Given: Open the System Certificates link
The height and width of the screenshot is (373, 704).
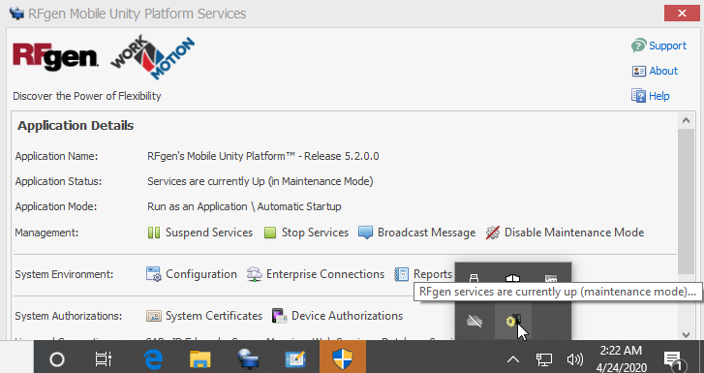Looking at the screenshot, I should point(214,316).
